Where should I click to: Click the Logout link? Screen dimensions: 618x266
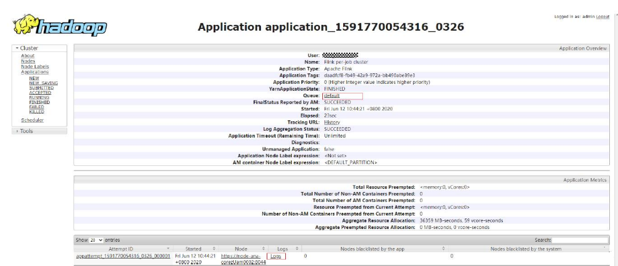point(602,17)
